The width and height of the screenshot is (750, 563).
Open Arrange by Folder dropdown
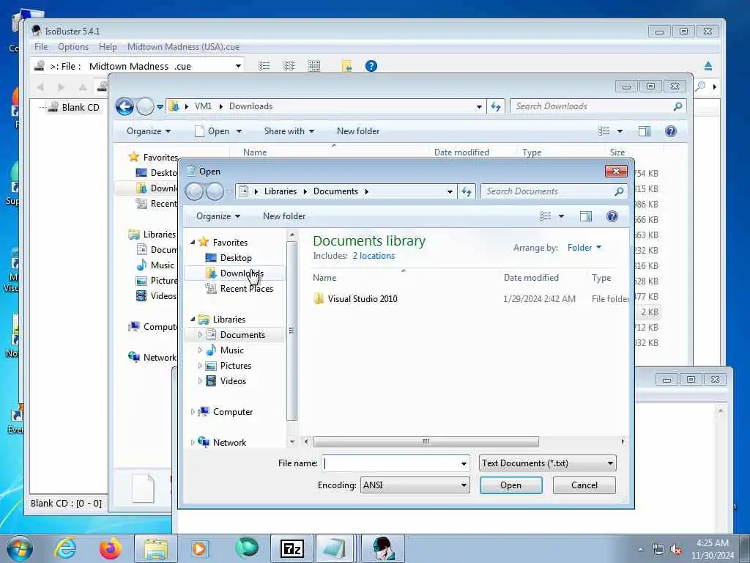click(x=584, y=248)
